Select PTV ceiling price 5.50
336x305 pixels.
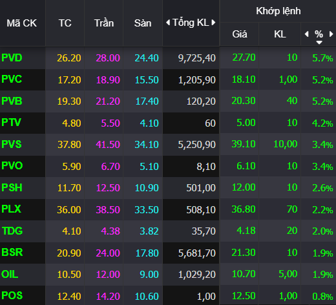point(110,123)
